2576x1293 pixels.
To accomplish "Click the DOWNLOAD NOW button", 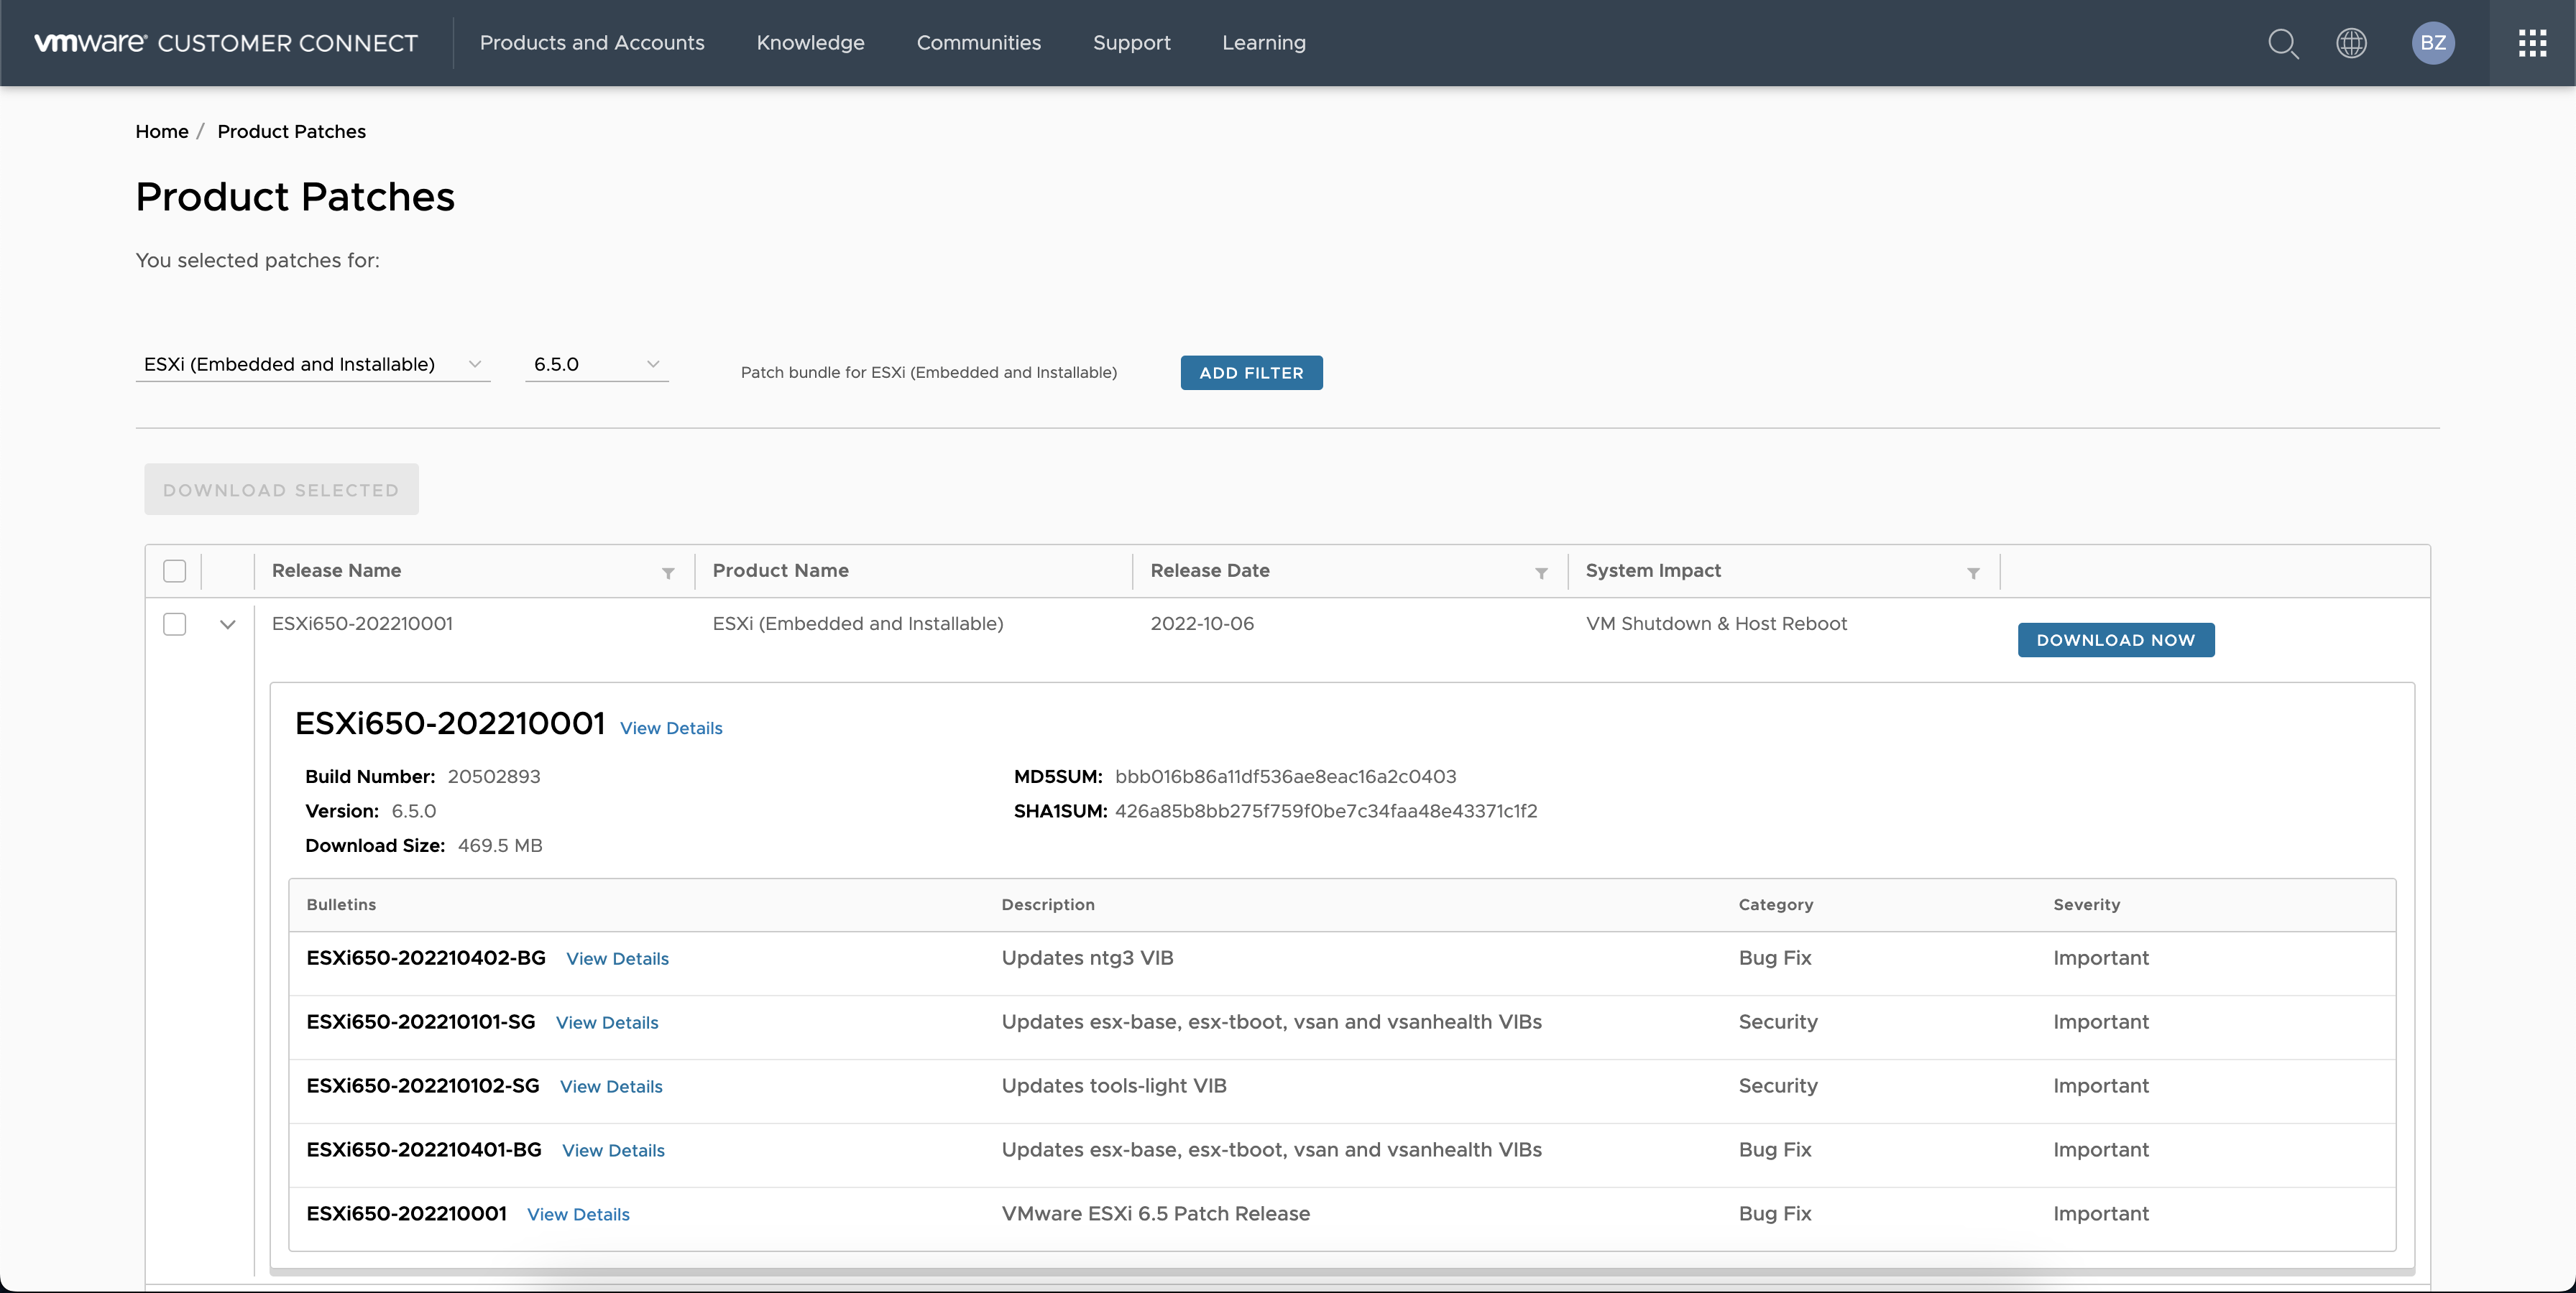I will (2115, 639).
